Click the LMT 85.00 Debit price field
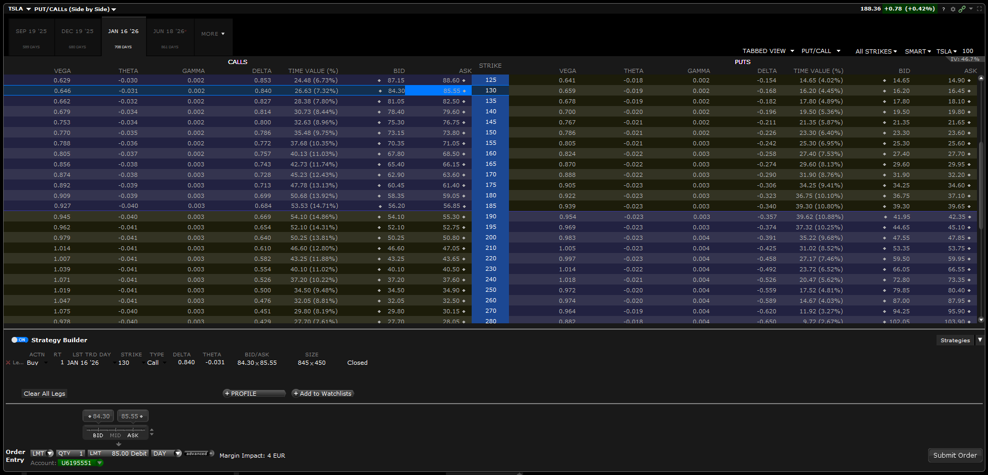988x475 pixels. pyautogui.click(x=119, y=453)
